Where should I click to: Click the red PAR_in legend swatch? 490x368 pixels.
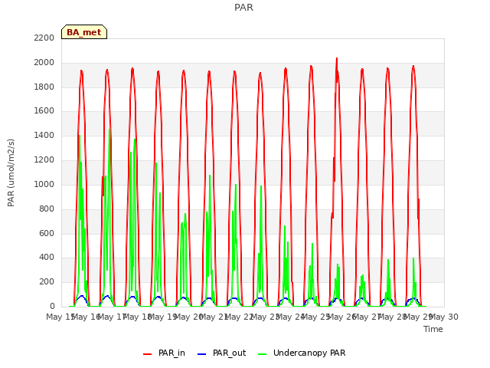pos(148,354)
